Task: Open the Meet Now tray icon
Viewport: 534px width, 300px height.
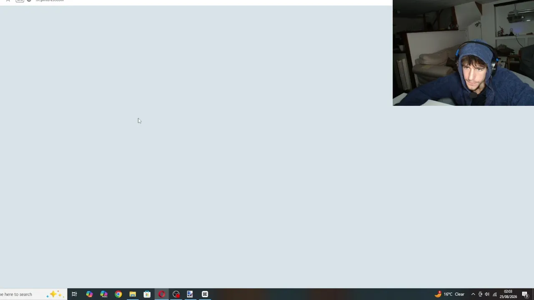Action: click(480, 294)
